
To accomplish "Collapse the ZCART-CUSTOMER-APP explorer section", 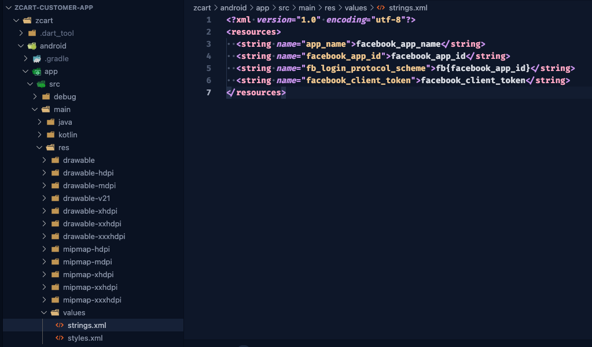I will point(8,8).
